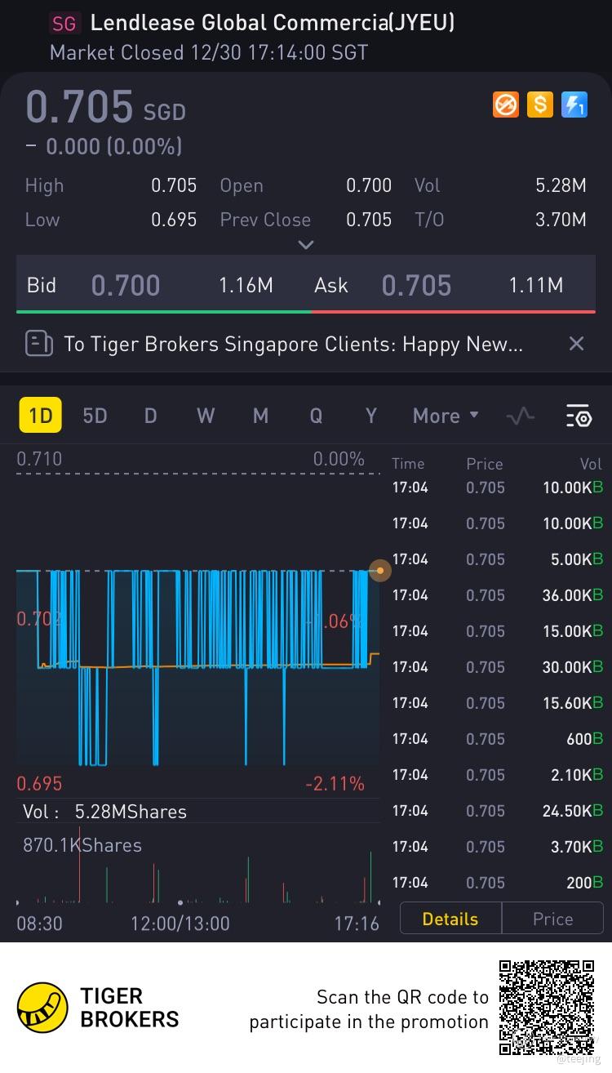612x1073 pixels.
Task: Tap the T/O value 3.70M
Action: (x=561, y=220)
